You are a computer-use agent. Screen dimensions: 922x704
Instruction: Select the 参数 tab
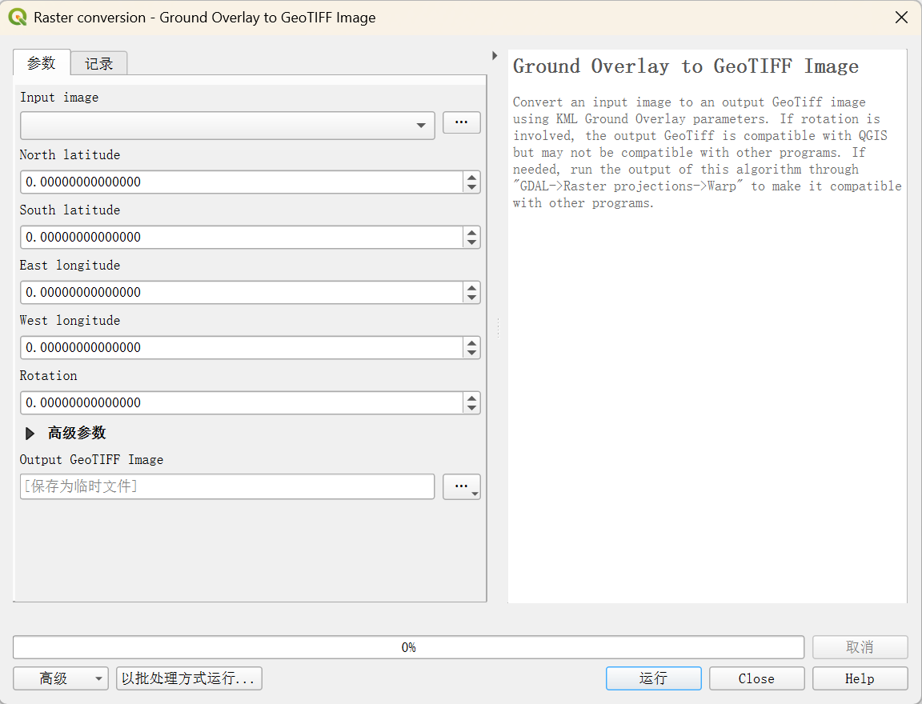click(x=41, y=62)
